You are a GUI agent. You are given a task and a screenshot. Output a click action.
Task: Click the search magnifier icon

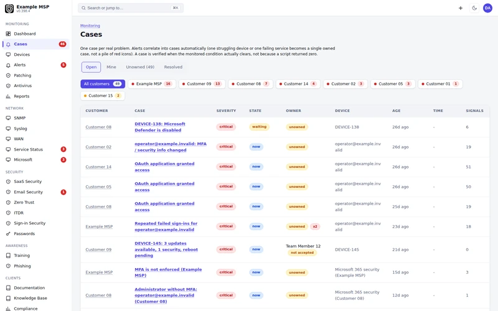83,8
